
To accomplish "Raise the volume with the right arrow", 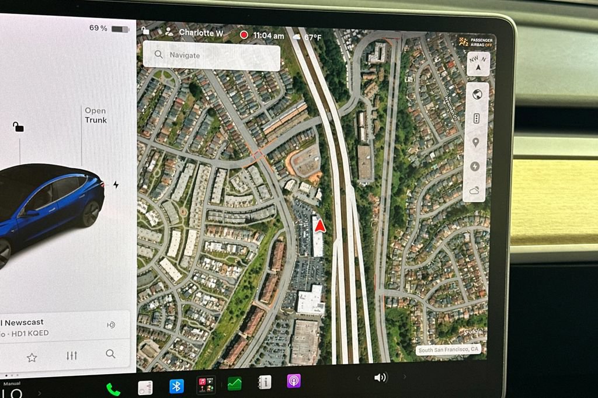I will [405, 376].
